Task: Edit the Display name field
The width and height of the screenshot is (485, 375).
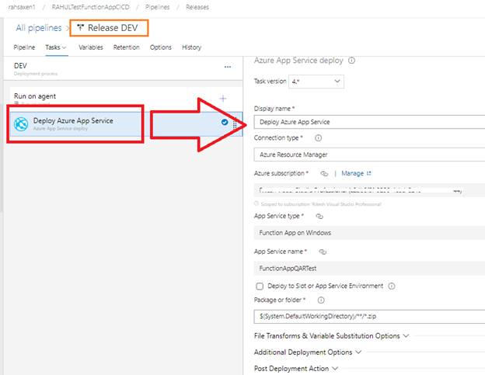Action: coord(369,122)
